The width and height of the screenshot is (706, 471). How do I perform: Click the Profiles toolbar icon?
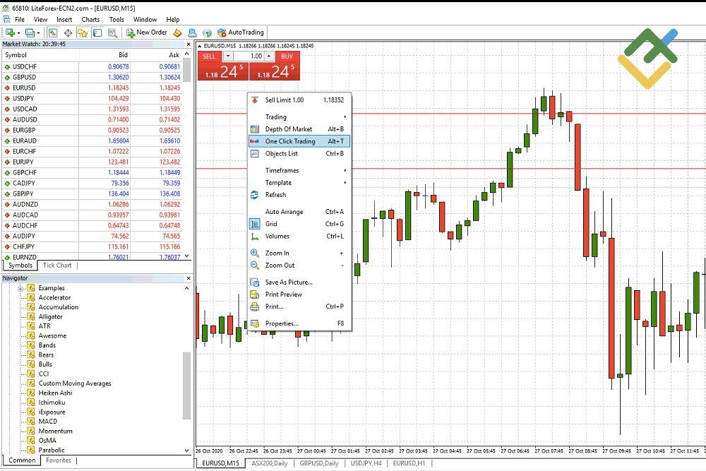click(30, 32)
